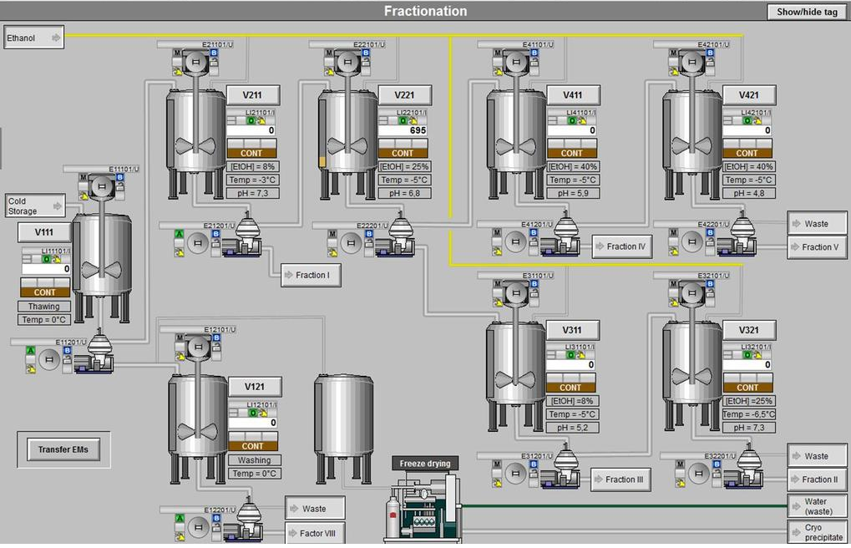Viewport: 851px width, 548px height.
Task: Click the V221 tank level bar indicator
Action: click(x=322, y=160)
